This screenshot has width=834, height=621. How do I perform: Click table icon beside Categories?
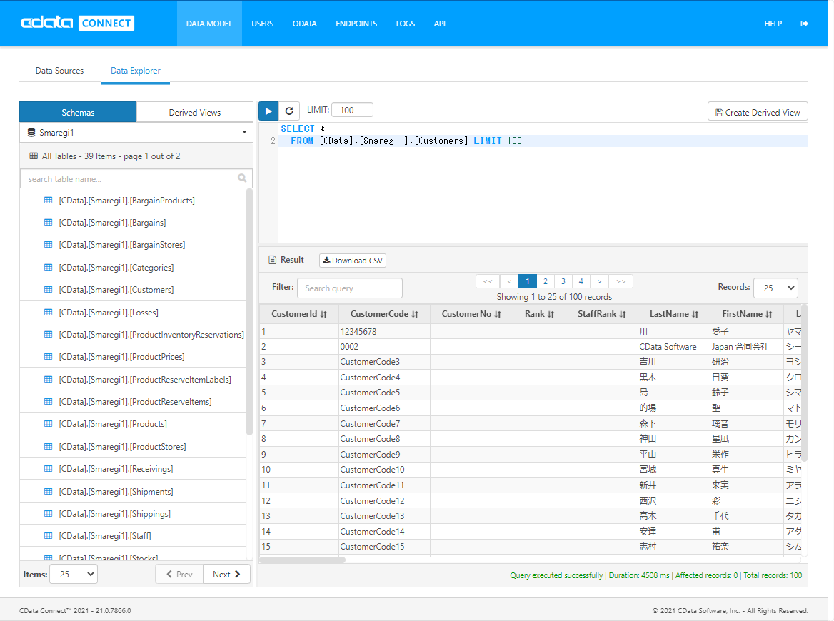point(49,268)
